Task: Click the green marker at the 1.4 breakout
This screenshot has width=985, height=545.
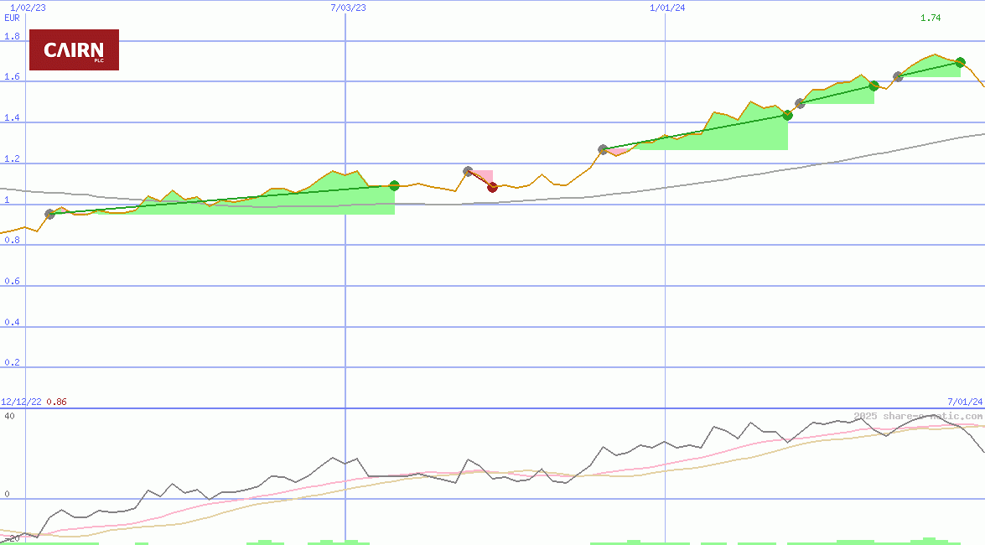Action: pyautogui.click(x=786, y=116)
